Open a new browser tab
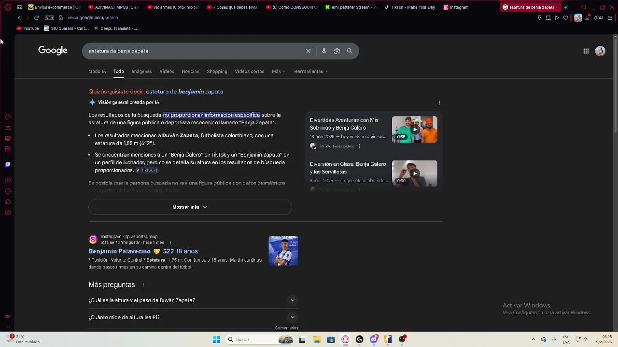Image resolution: width=618 pixels, height=347 pixels. point(565,7)
